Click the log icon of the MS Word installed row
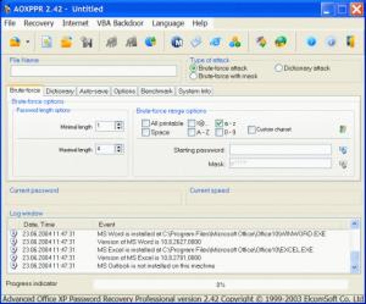Screen dimensions: 366x304 point(14,234)
